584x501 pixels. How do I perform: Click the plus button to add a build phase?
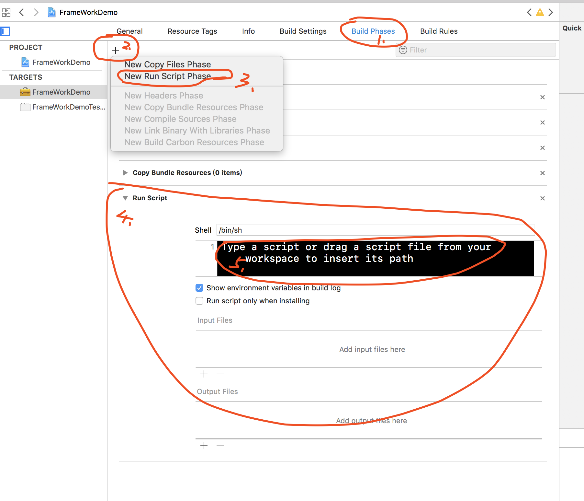pyautogui.click(x=116, y=50)
